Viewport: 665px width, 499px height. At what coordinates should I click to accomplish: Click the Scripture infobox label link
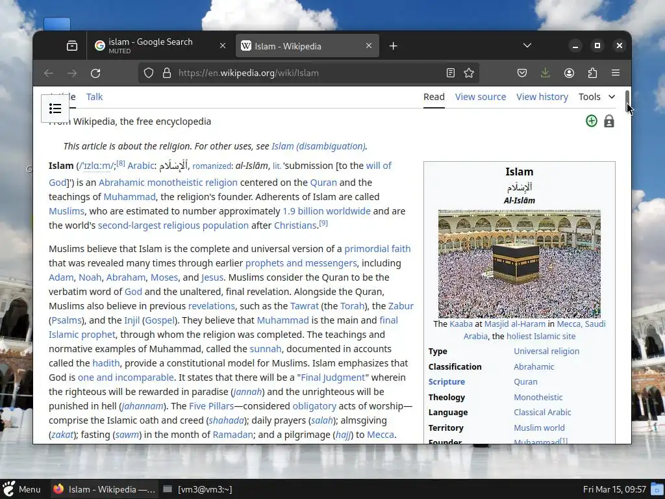click(447, 381)
